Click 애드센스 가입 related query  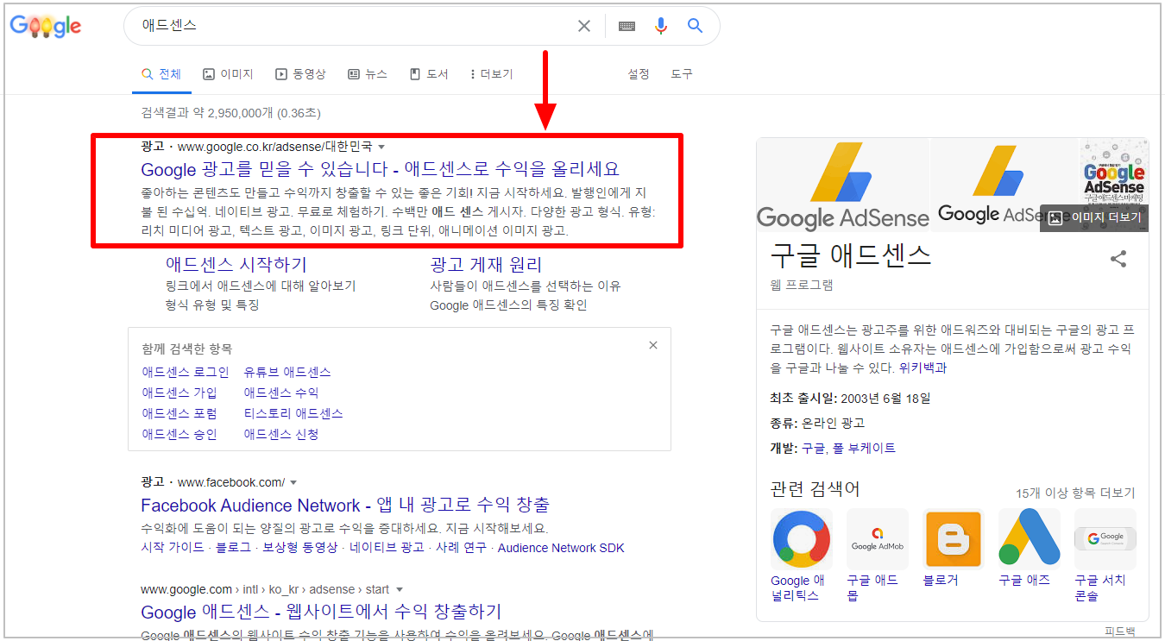[x=179, y=393]
